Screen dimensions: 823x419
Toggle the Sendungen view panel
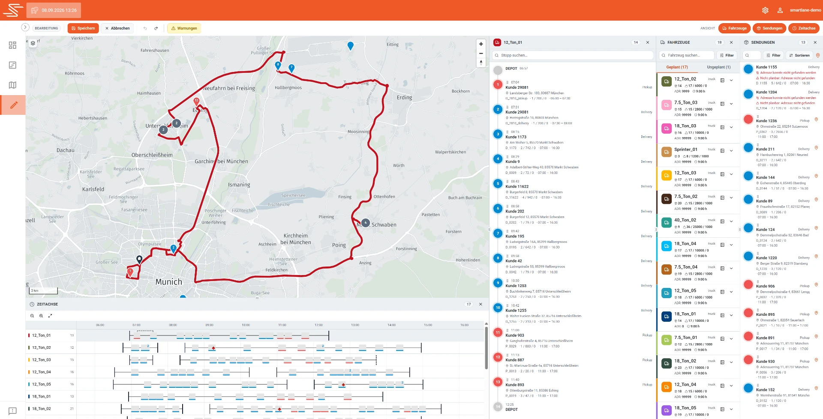pyautogui.click(x=769, y=28)
